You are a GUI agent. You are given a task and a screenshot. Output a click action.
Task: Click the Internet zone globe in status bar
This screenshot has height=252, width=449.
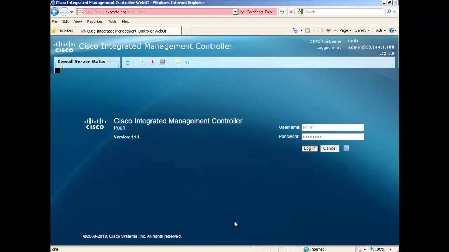pos(306,249)
